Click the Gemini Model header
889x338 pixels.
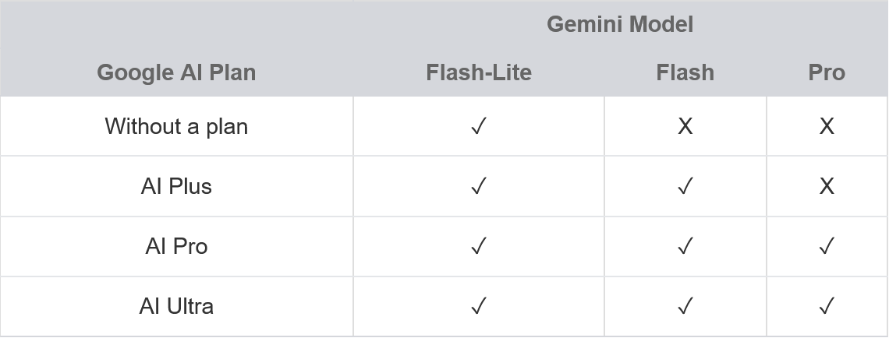coord(620,24)
